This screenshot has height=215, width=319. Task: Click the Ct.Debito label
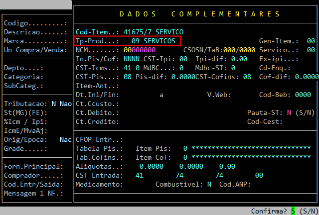97,112
